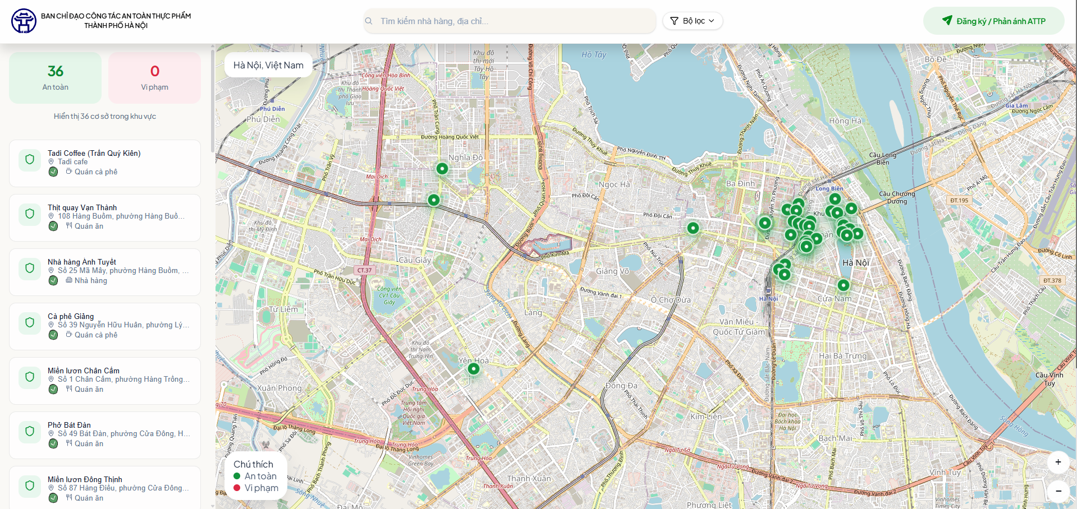Click the green map marker near Cửa Nam
This screenshot has width=1077, height=509.
coord(843,285)
